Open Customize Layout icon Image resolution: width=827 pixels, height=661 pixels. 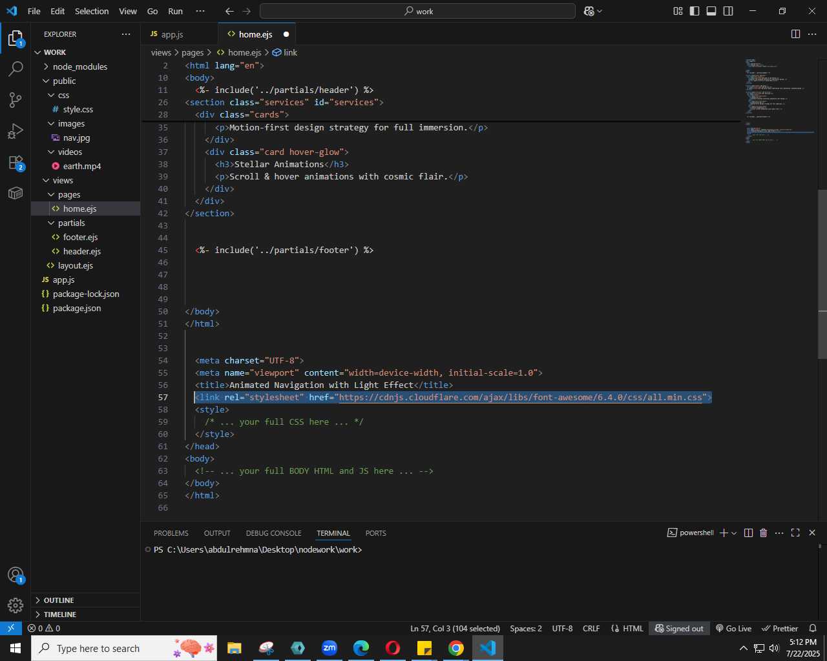click(678, 11)
